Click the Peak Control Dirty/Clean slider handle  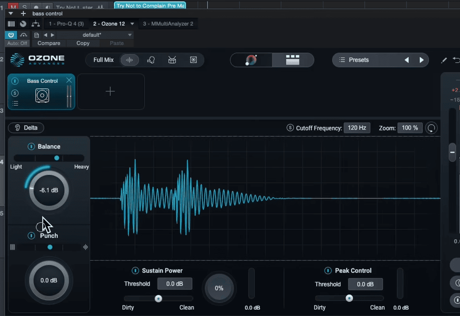coord(349,298)
